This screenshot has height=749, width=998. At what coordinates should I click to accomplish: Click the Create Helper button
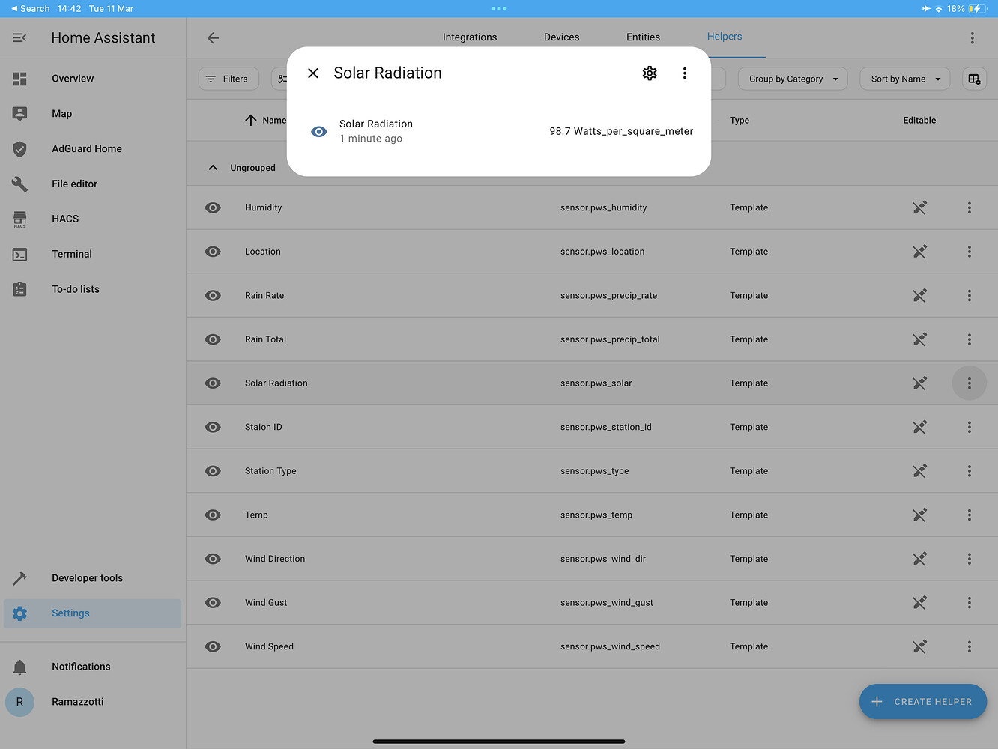[923, 702]
